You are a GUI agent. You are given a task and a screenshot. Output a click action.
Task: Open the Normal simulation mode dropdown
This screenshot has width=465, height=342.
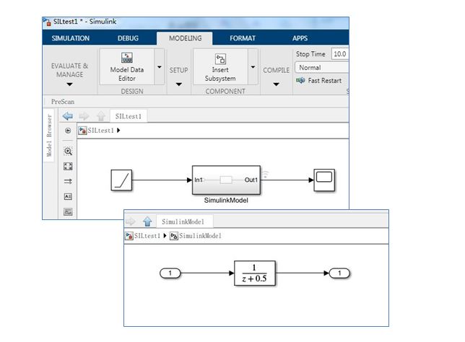pos(322,67)
